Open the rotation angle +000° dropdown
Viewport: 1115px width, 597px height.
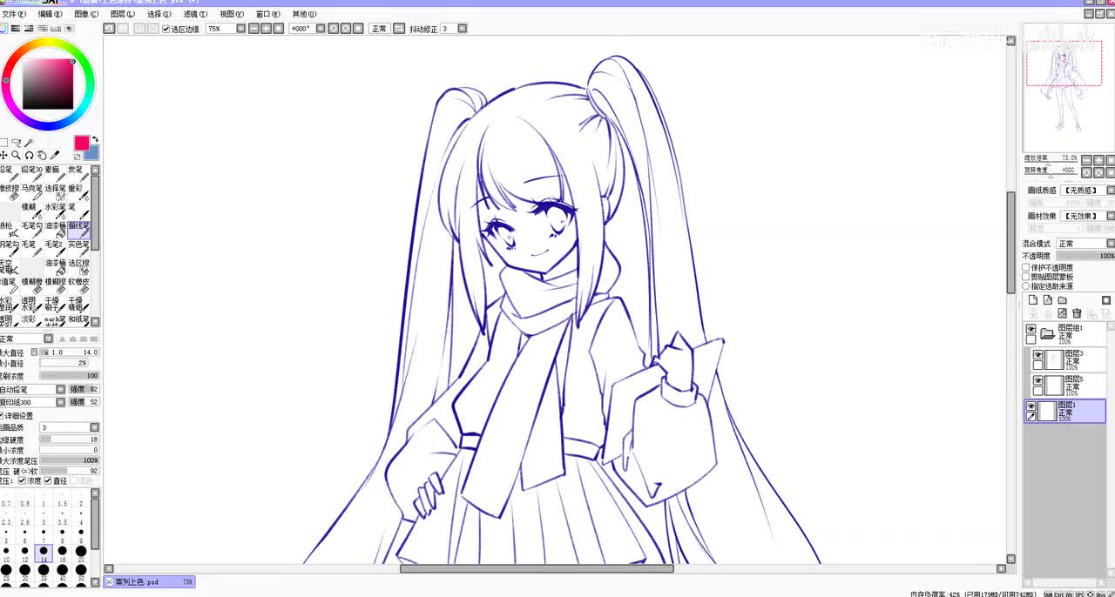click(321, 29)
